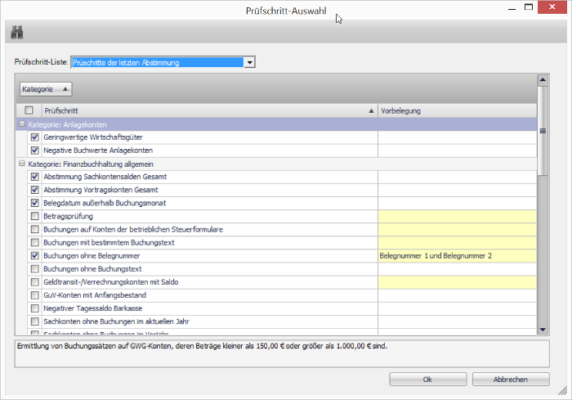Select 'GuV-Konten mit Anfangsbestand' row text
Viewport: 572px width, 400px height.
95,295
